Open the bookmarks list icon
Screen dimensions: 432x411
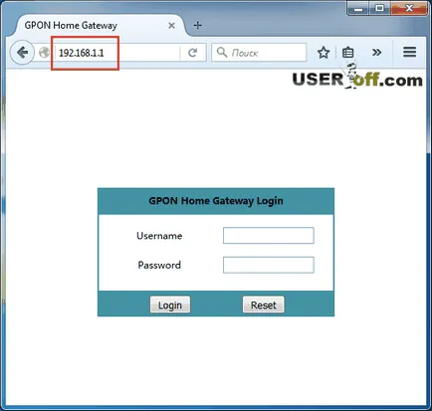click(x=348, y=53)
